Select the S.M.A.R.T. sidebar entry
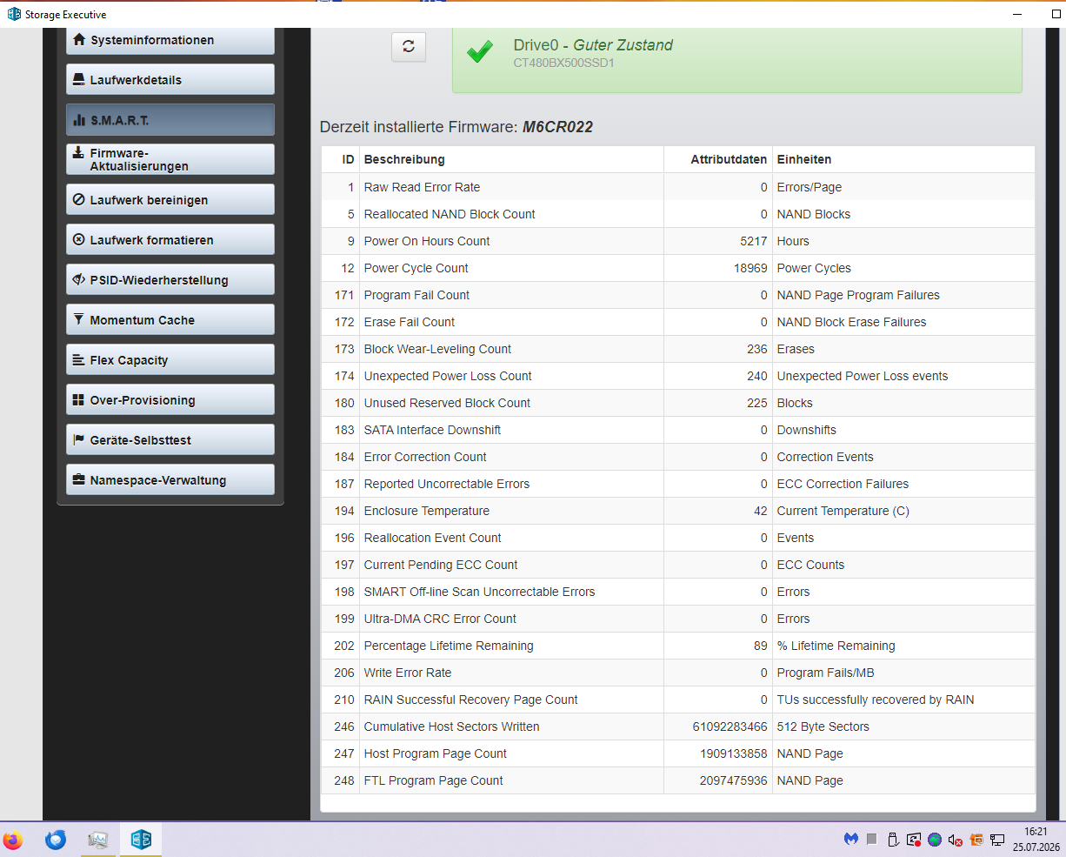This screenshot has width=1066, height=857. click(170, 120)
